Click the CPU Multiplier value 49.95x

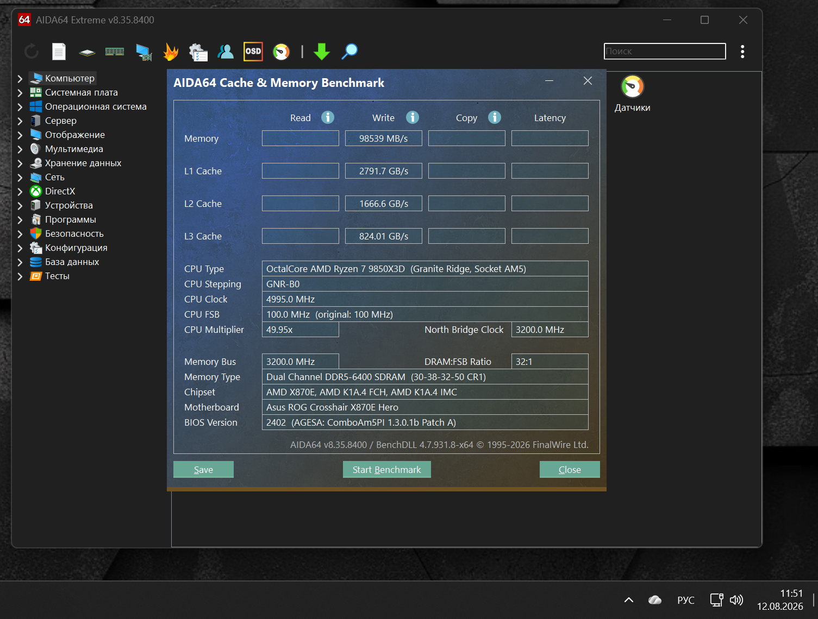[301, 330]
